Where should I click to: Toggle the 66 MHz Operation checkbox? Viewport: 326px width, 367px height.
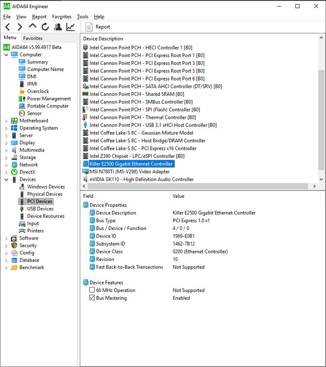pos(92,290)
